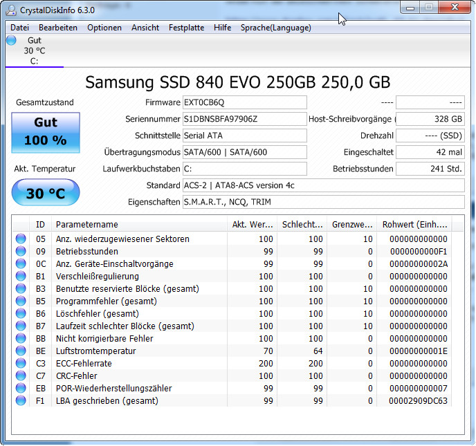Click the 30 °C temperature button

pos(46,192)
